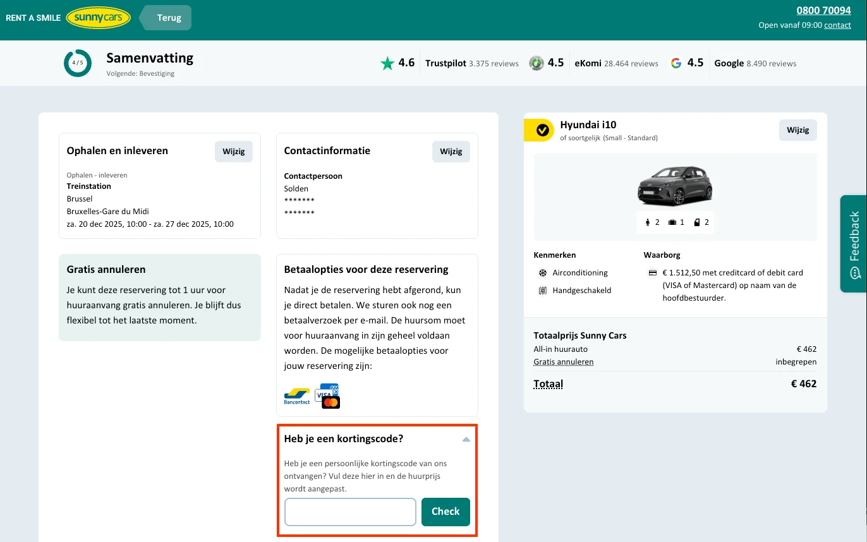Click the Google reviews logo

[x=676, y=63]
